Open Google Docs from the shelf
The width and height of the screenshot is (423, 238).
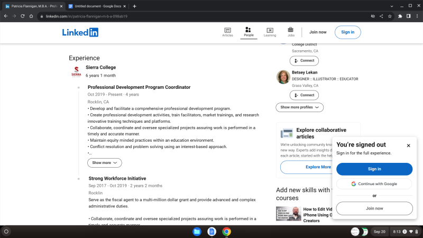(x=212, y=232)
